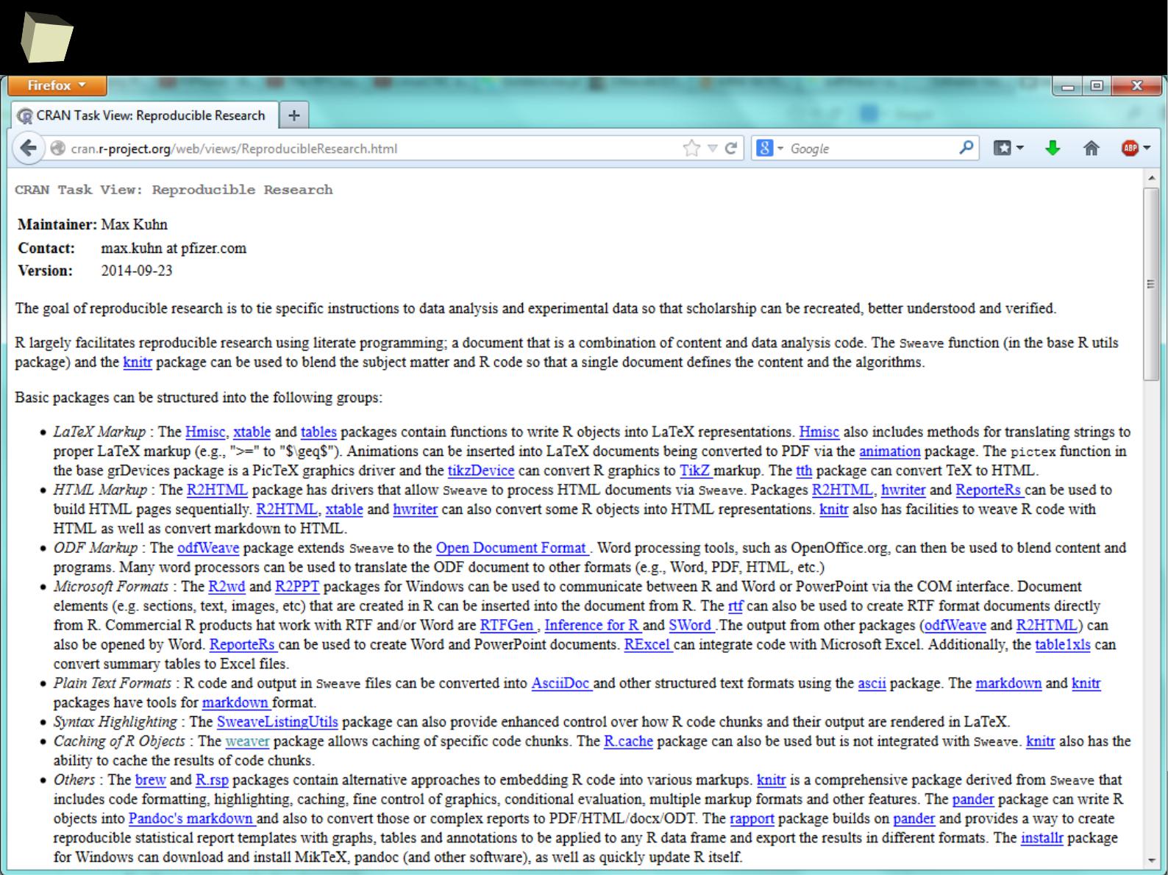Click the page heading 'CRAN Task View: Reproducible Research'
Viewport: 1168px width, 875px height.
(174, 190)
